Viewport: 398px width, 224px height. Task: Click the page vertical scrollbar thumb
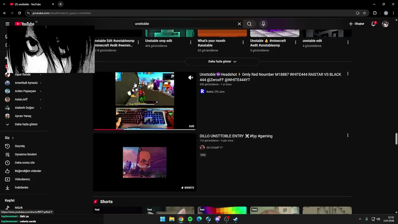[x=396, y=139]
